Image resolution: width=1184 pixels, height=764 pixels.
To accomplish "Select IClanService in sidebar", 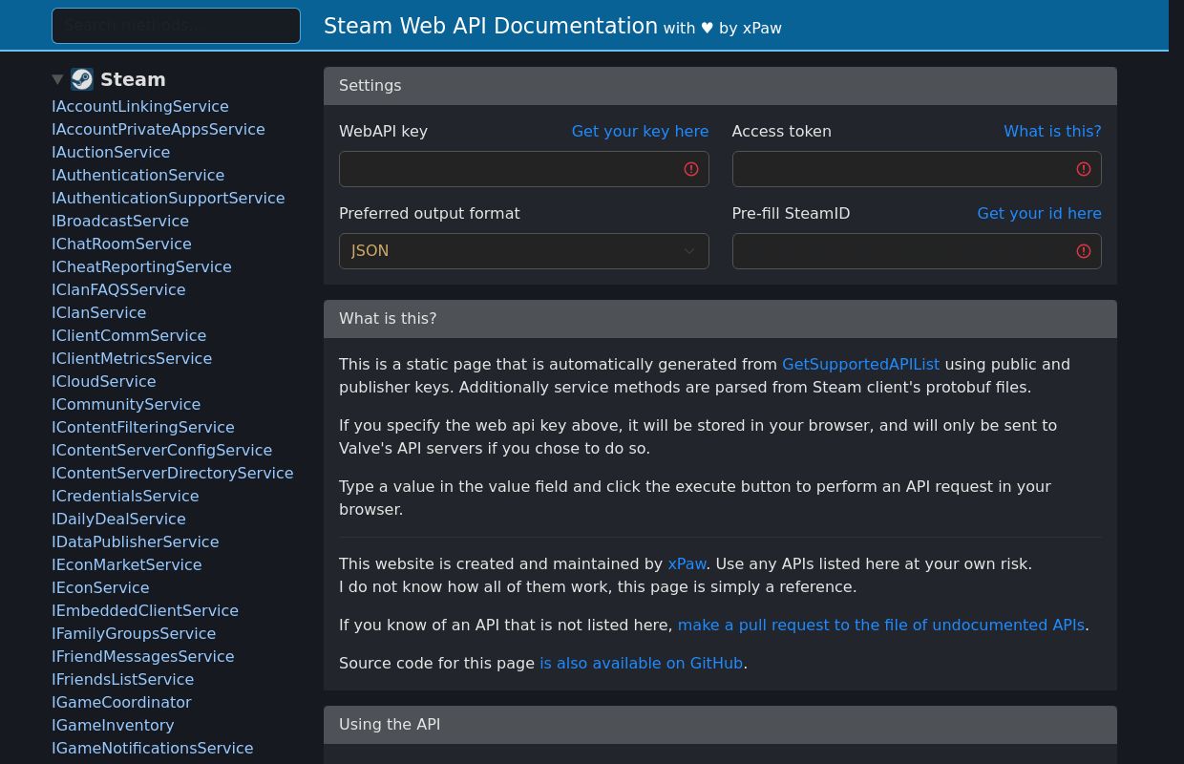I will click(99, 312).
